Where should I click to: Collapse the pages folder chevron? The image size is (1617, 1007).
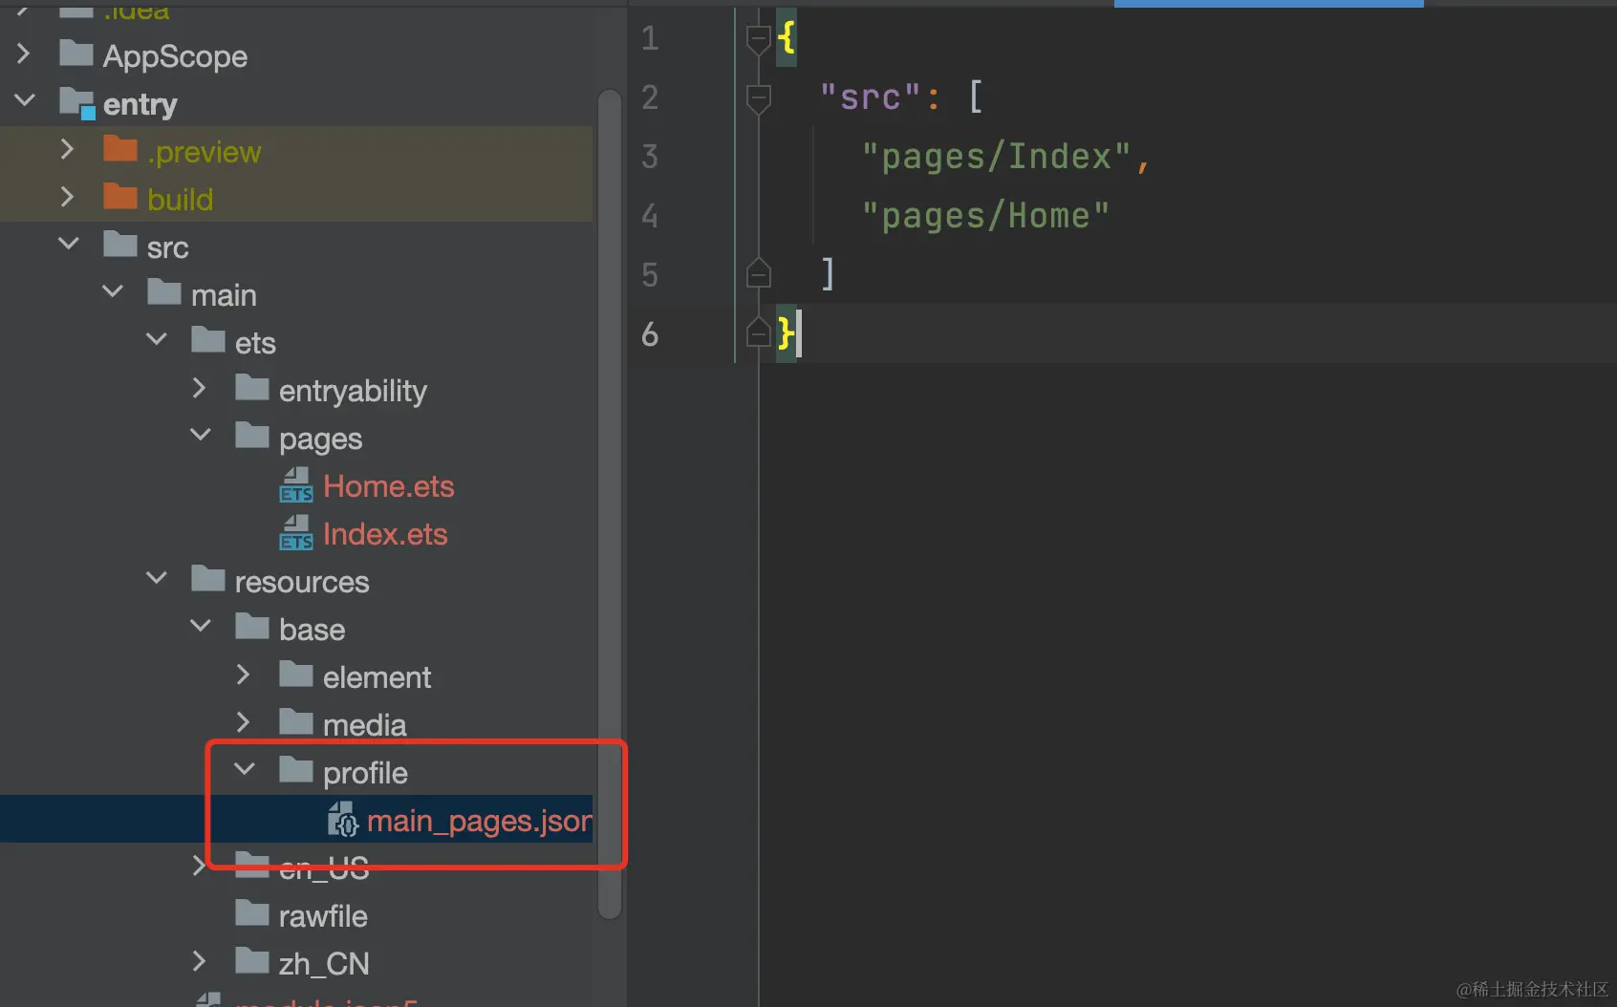201,435
